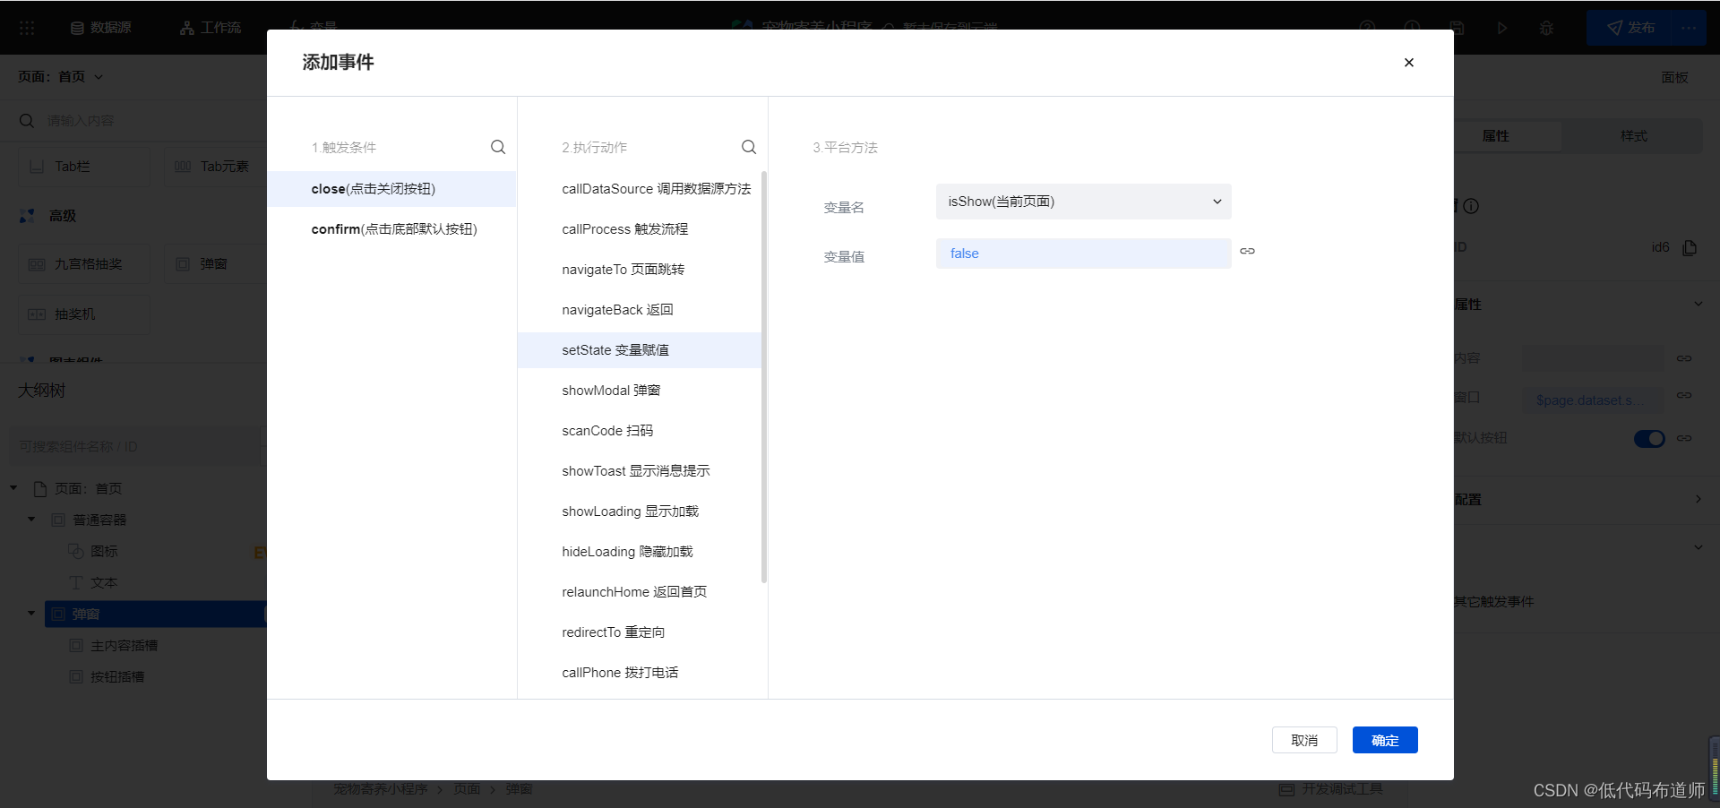The width and height of the screenshot is (1720, 808).
Task: Search trigger conditions with magnifier icon
Action: coord(498,147)
